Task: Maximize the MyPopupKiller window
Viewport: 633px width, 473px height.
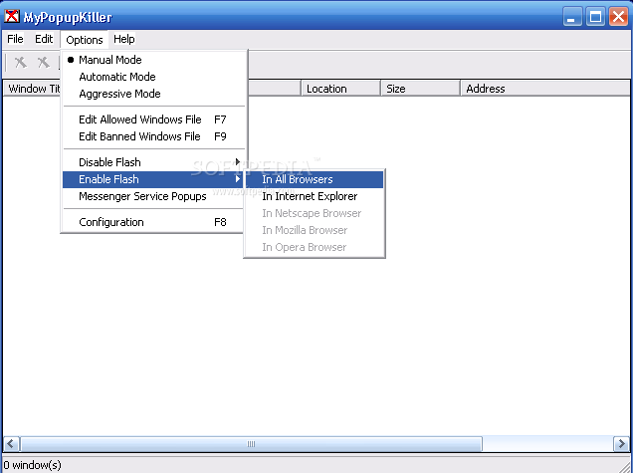Action: click(595, 17)
